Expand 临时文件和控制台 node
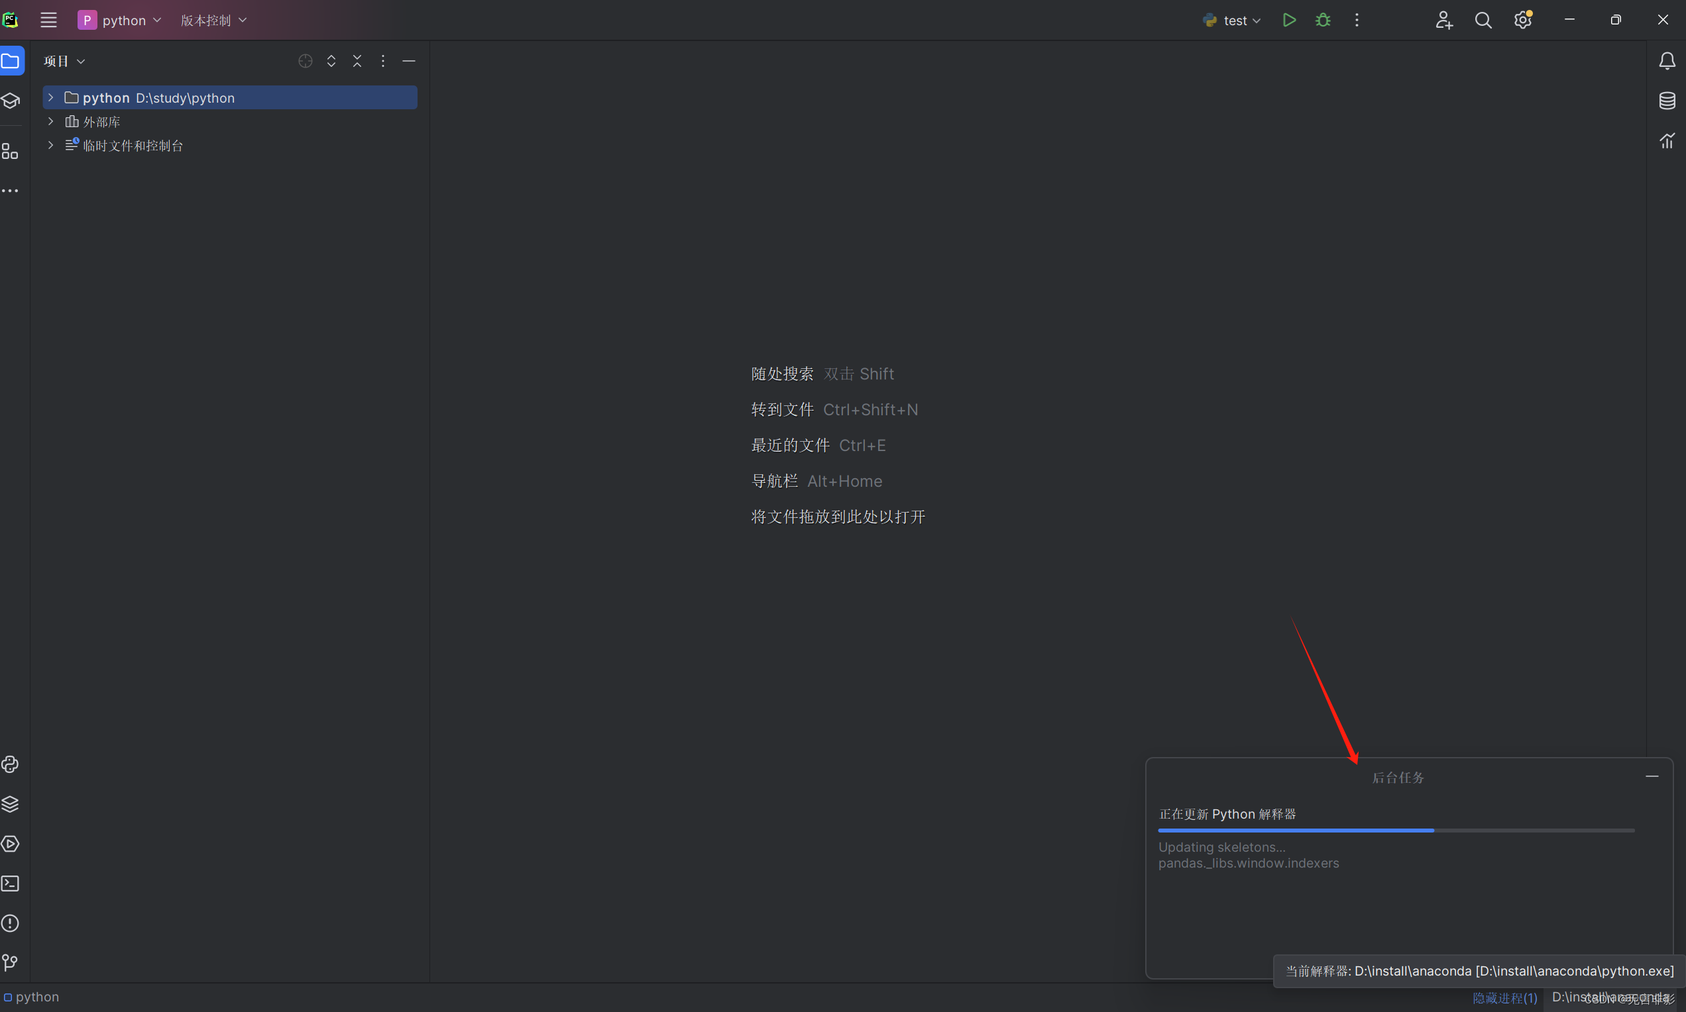 (x=50, y=145)
